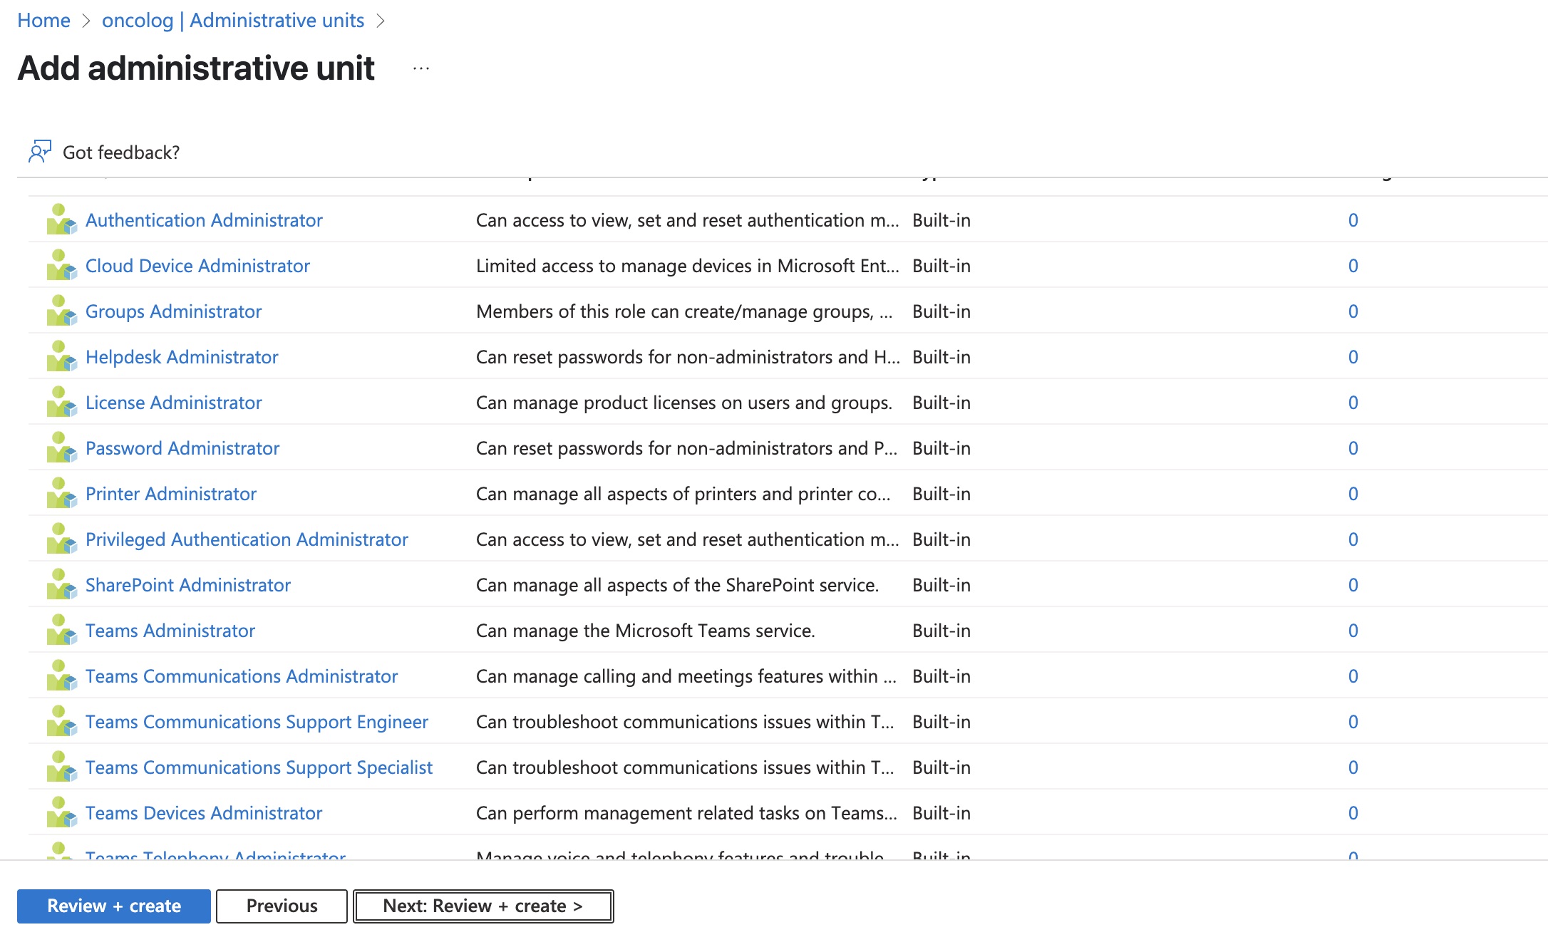Click the Helpdesk Administrator role icon
This screenshot has height=952, width=1548.
click(61, 356)
